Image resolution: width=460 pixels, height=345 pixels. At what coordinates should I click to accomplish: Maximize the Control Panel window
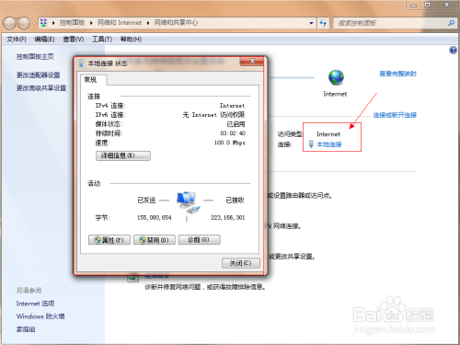pyautogui.click(x=427, y=5)
